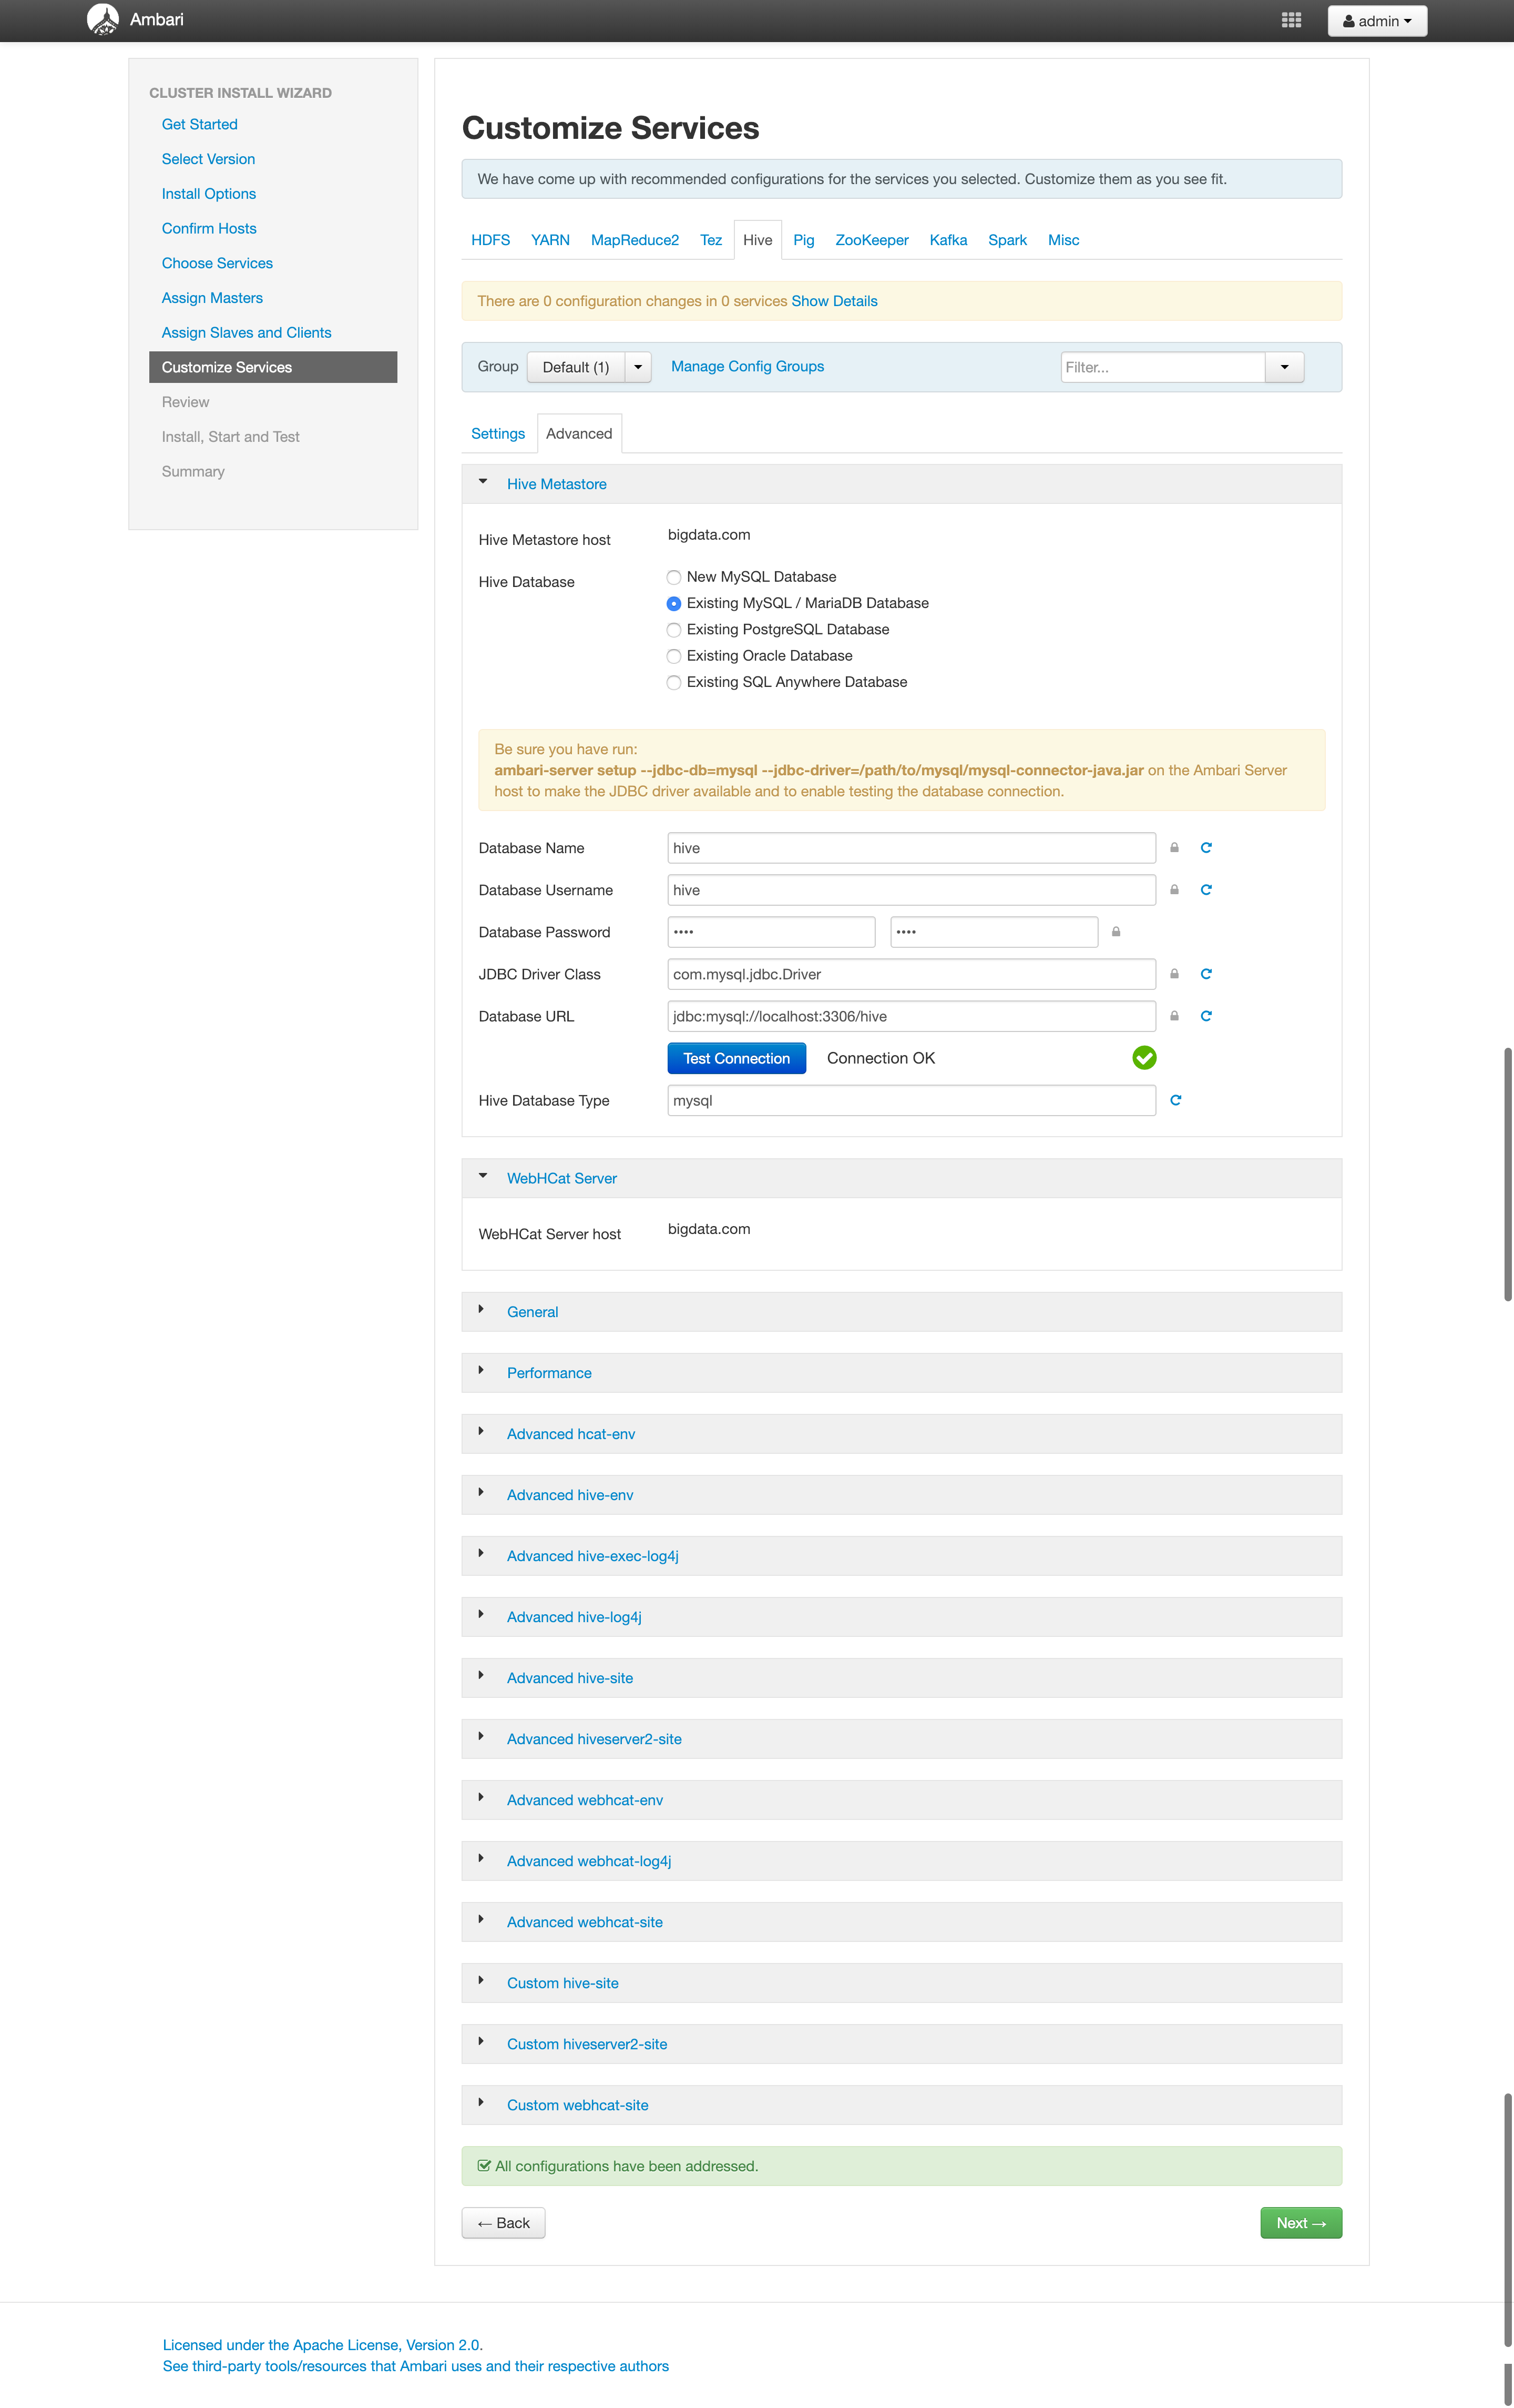1514x2408 pixels.
Task: Expand the Advanced hive-site section
Action: click(x=570, y=1677)
